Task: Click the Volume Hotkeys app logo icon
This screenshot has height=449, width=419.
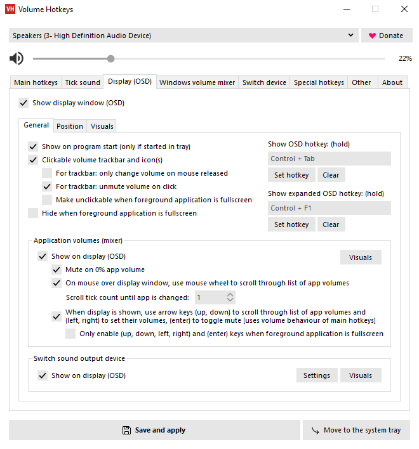Action: click(10, 10)
